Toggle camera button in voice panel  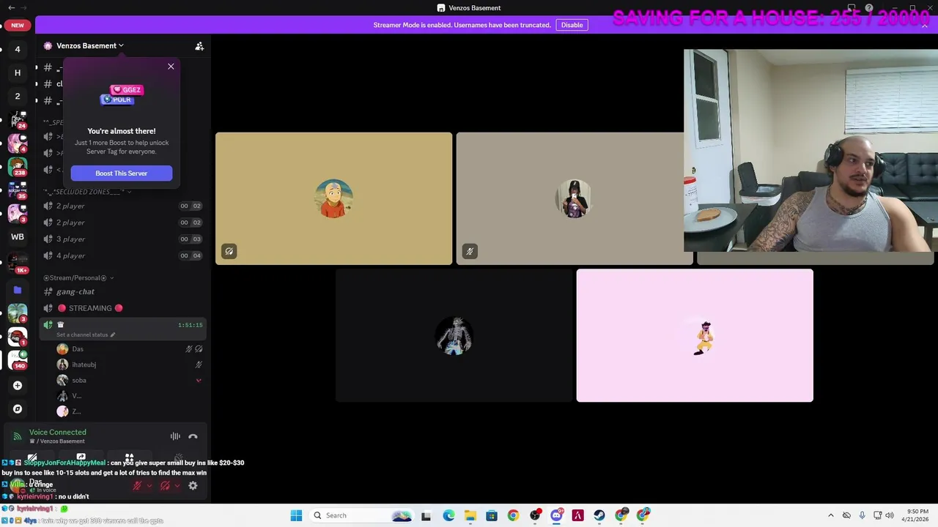click(32, 457)
